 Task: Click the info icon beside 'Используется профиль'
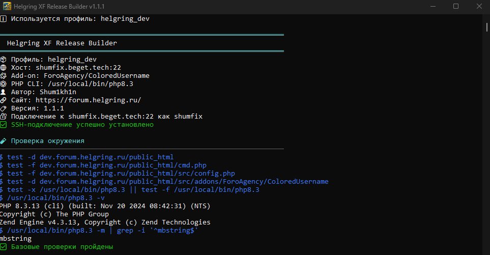tap(3, 19)
